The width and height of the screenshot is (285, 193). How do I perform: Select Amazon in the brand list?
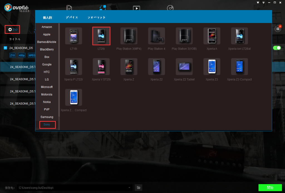click(47, 27)
